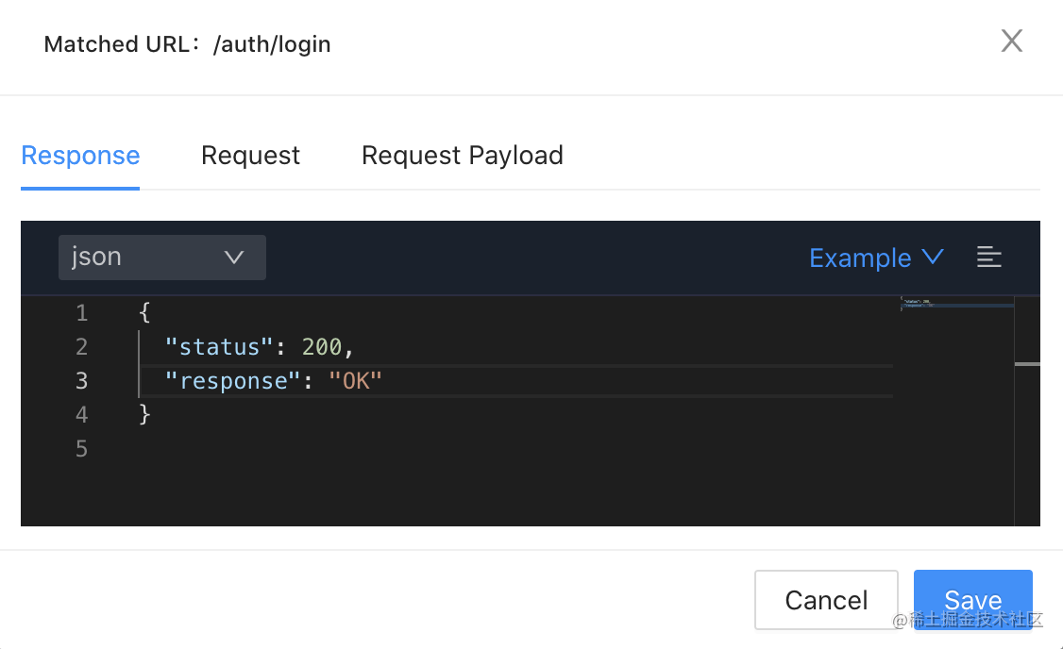
Task: Open the Request tab
Action: [x=250, y=156]
